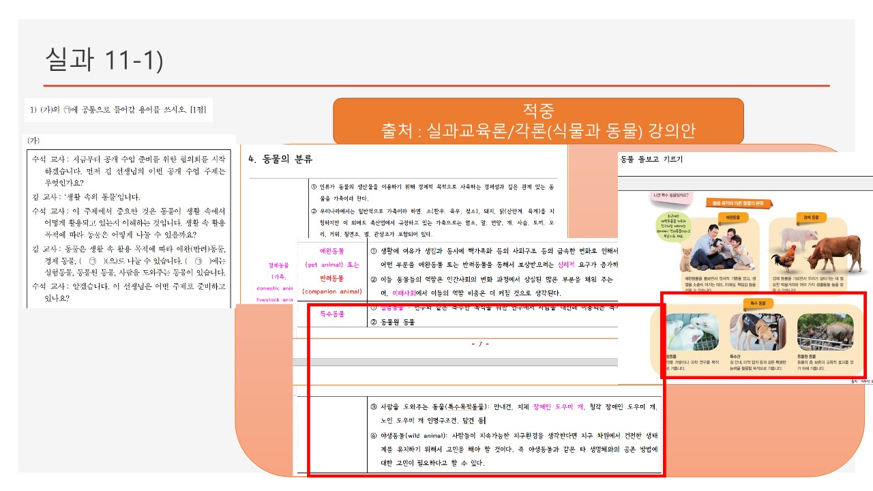The height and width of the screenshot is (491, 873).
Task: Click the '특수견' caption under the dog photo
Action: (x=735, y=356)
